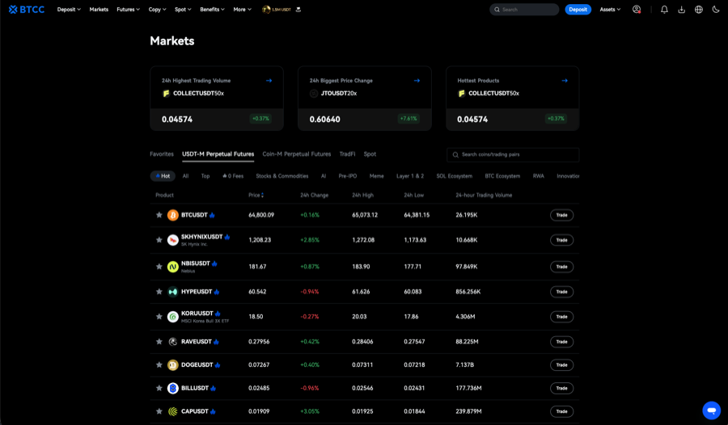Click Trade button for DOGEUSDT
Viewport: 728px width, 425px height.
click(x=562, y=365)
